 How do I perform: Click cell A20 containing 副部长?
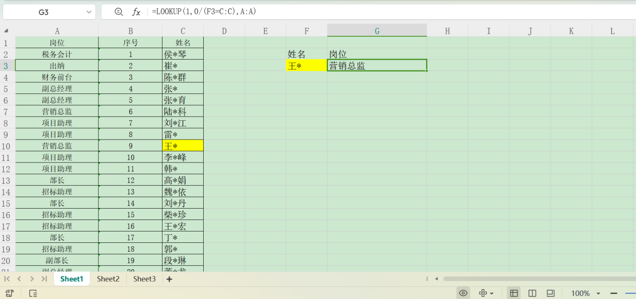(57, 261)
